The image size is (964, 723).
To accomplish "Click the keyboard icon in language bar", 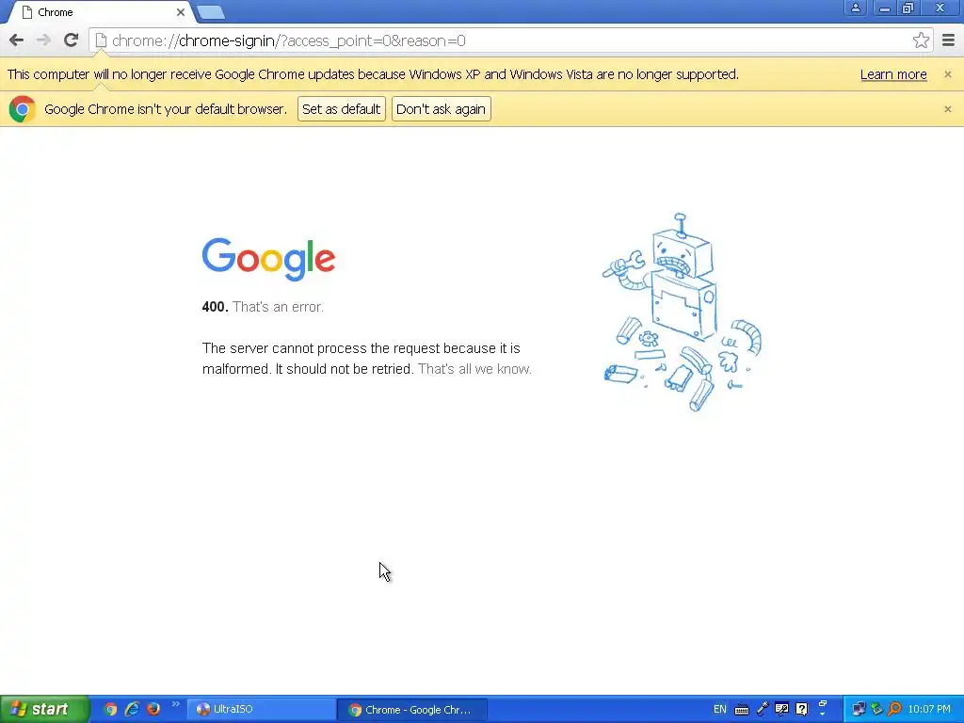I will coord(742,710).
